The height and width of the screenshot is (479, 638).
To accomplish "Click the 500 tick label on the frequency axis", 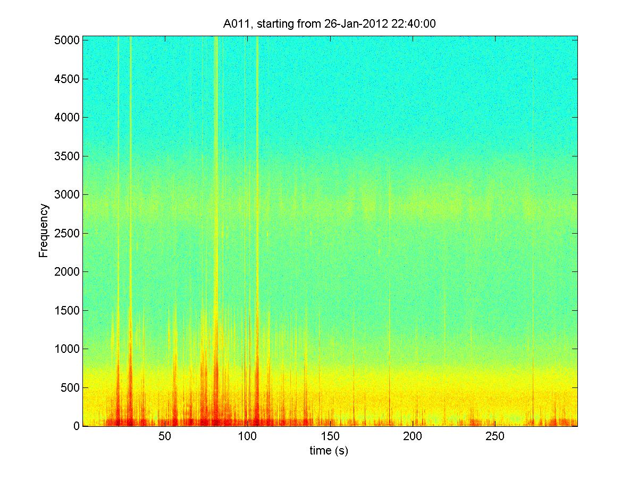I will tap(70, 387).
